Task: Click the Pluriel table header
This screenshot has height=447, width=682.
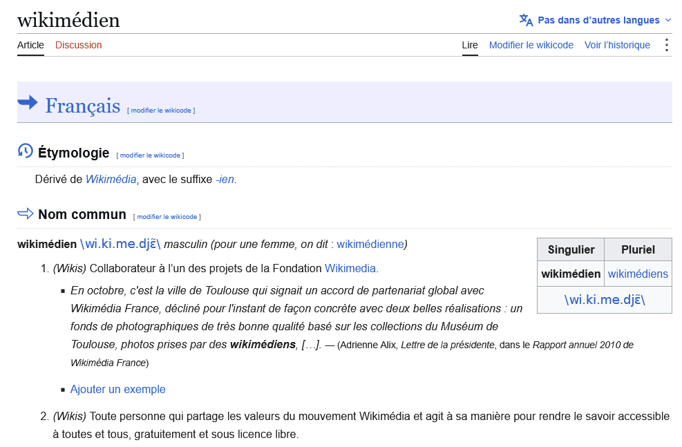Action: click(638, 249)
